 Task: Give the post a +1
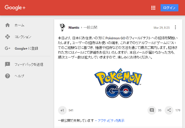(x=62, y=110)
